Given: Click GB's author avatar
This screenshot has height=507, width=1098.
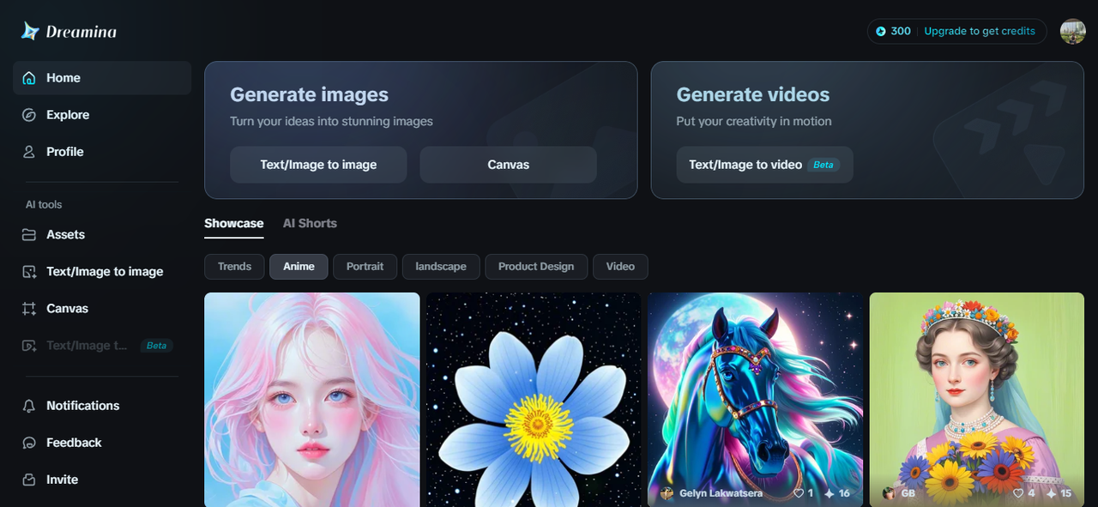Looking at the screenshot, I should (889, 493).
